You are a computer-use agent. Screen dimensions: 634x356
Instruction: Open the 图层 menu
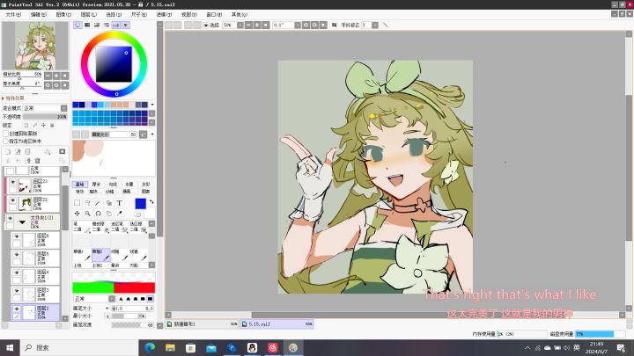tap(89, 14)
